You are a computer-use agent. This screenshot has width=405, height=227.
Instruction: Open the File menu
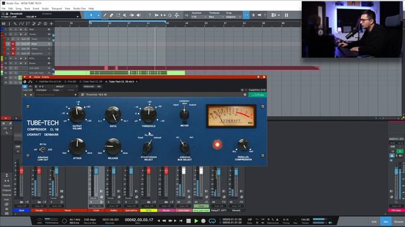click(3, 8)
